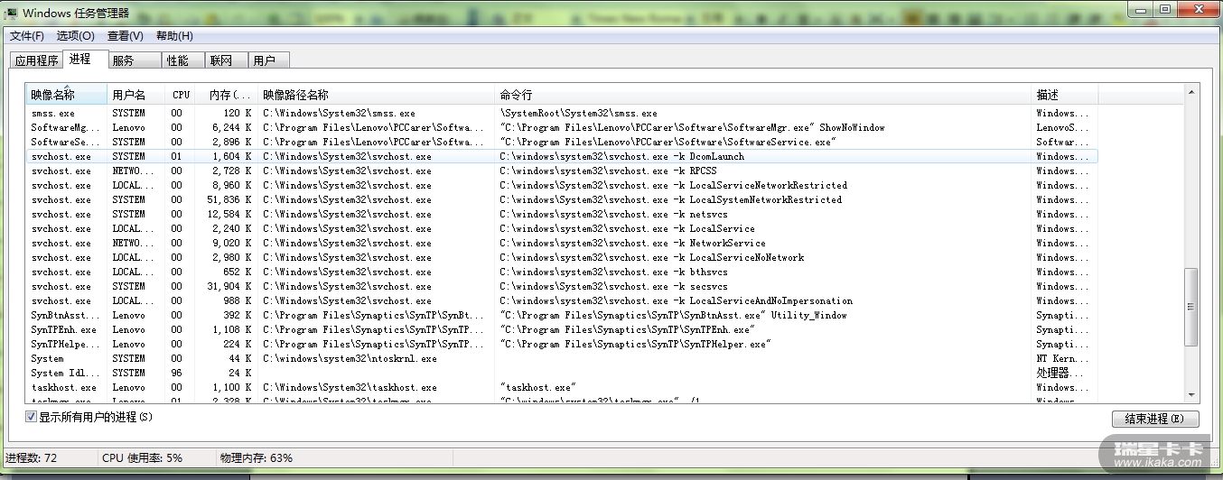Viewport: 1223px width, 480px height.
Task: Click the 31,904 K memory value
Action: click(229, 287)
